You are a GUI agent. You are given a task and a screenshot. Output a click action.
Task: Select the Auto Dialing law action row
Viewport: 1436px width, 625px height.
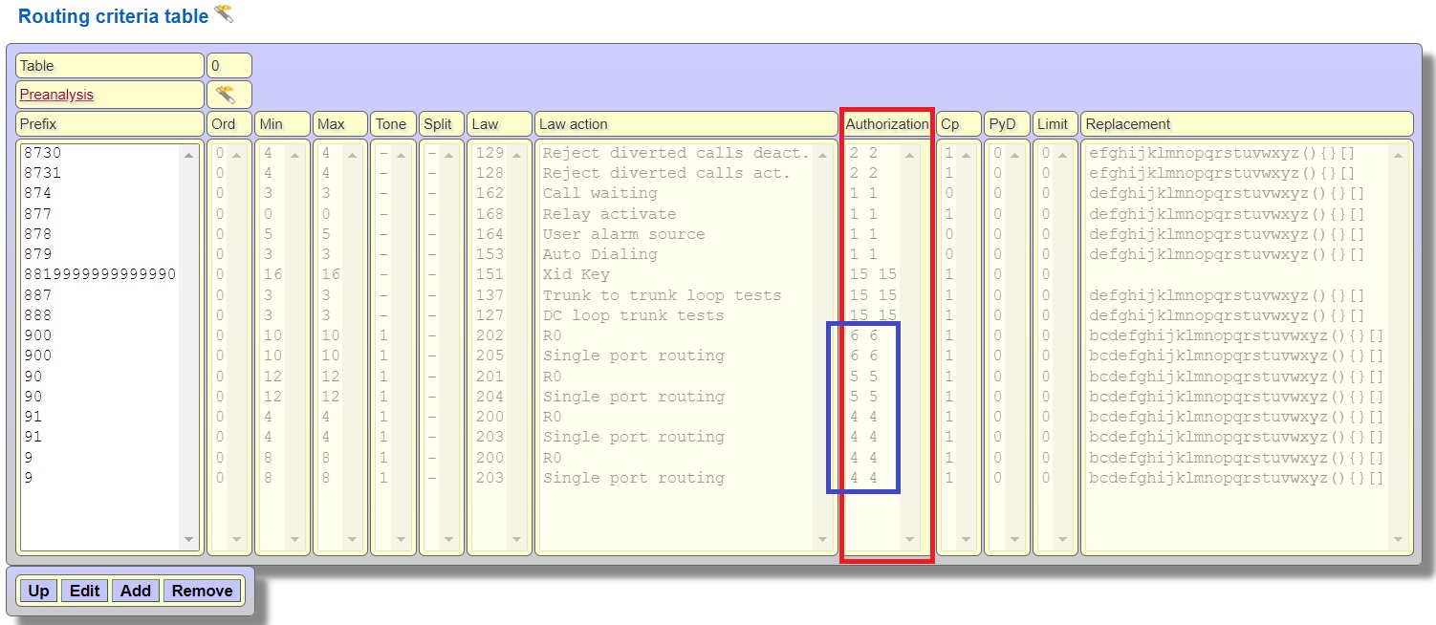pyautogui.click(x=599, y=254)
